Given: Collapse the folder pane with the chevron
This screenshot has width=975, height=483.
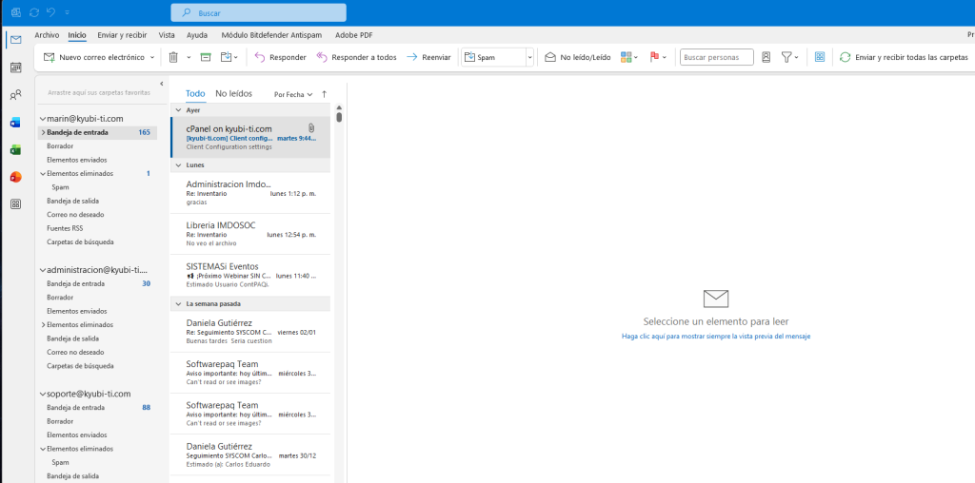Looking at the screenshot, I should [161, 84].
